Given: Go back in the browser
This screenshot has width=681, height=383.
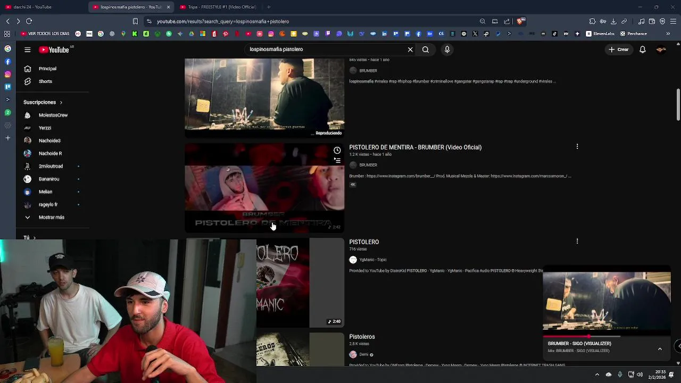Looking at the screenshot, I should (x=7, y=21).
